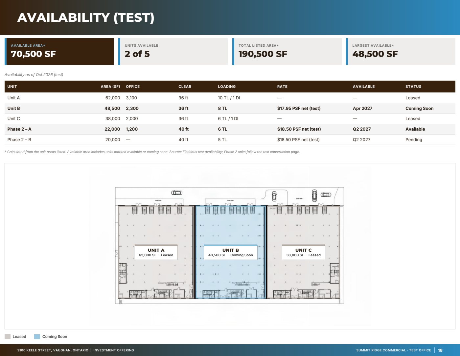Select the 'AVAILABLE' column header

point(364,87)
